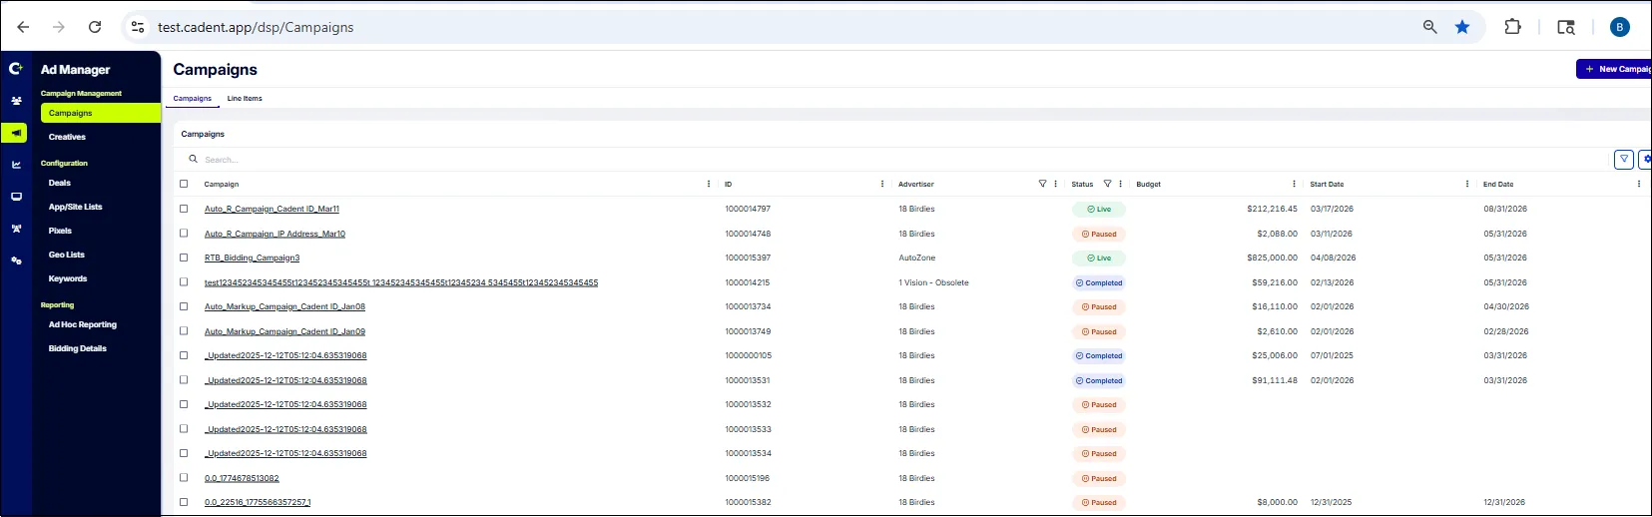Check the box for Auto_Markup_Campaign_Cadent ID_Jan08
The height and width of the screenshot is (517, 1652).
(184, 306)
